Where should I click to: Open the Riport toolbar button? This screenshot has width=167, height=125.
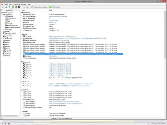tap(26, 7)
